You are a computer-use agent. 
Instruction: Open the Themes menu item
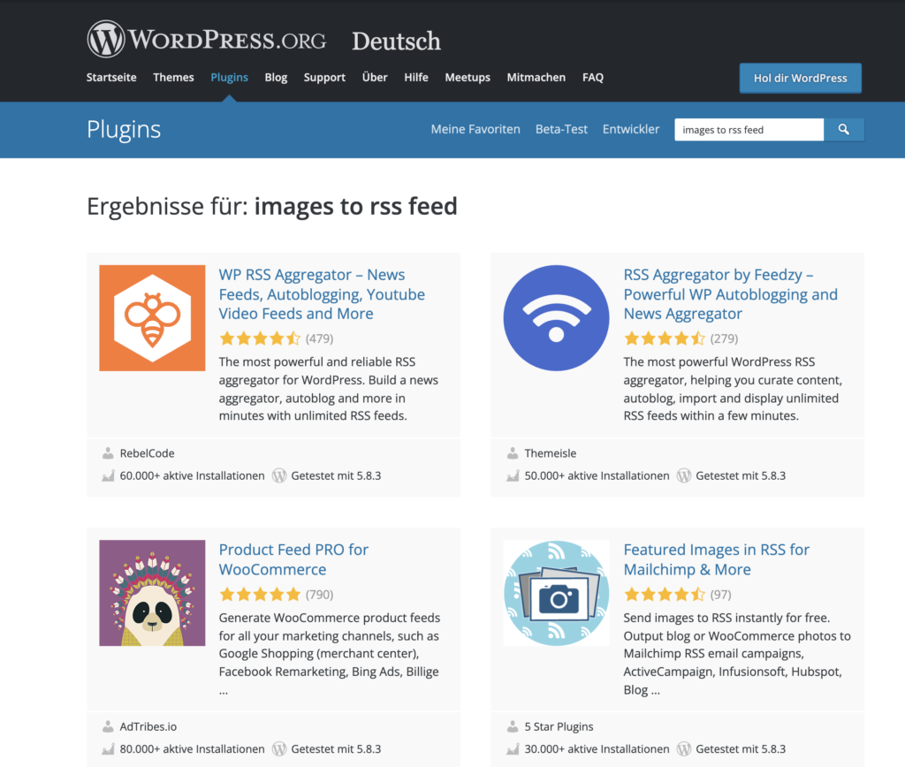pos(174,78)
